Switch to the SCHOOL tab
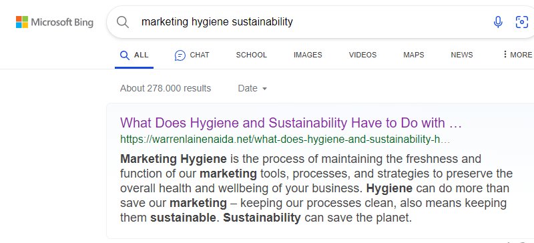This screenshot has height=243, width=534. 252,55
